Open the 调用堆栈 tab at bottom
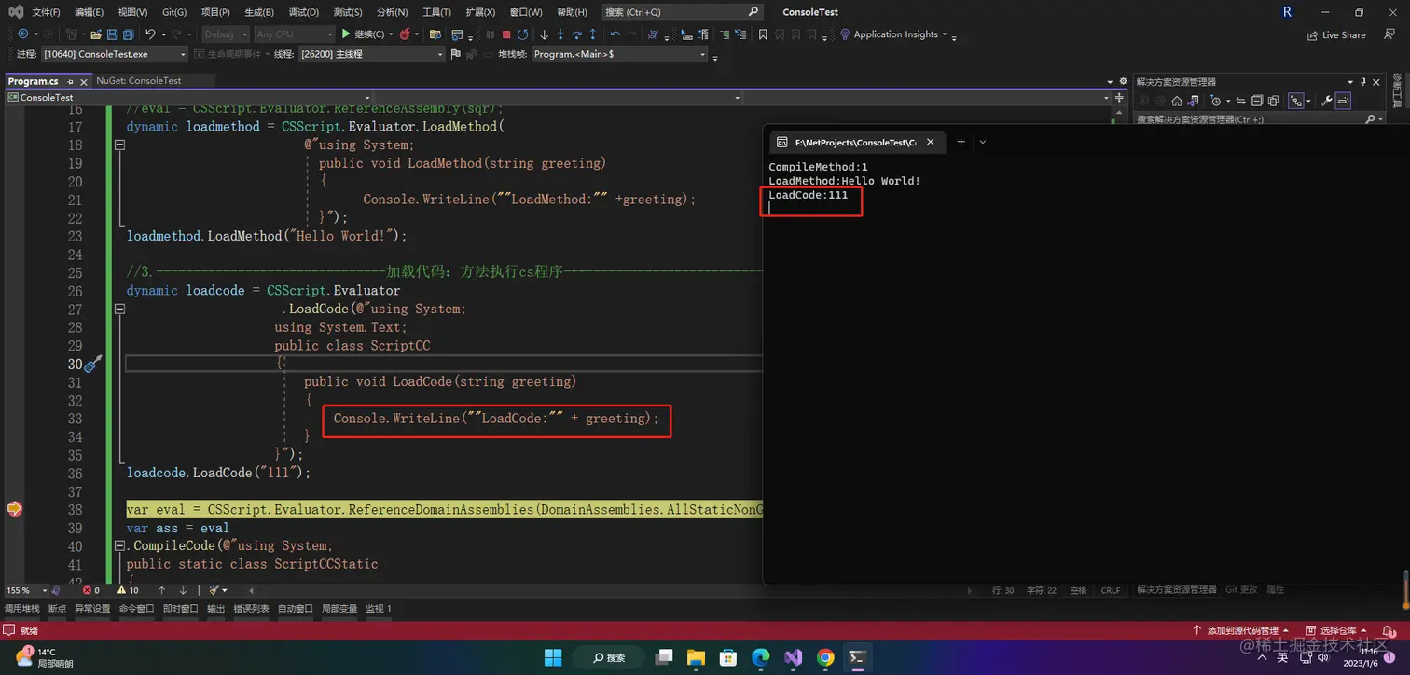This screenshot has width=1410, height=675. [x=22, y=608]
